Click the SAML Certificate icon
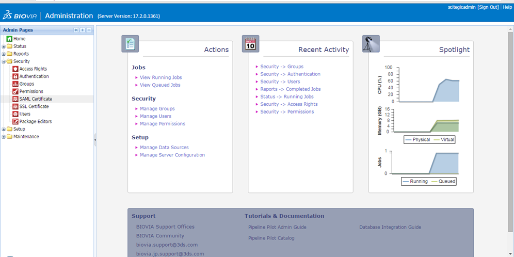514x257 pixels. (15, 99)
